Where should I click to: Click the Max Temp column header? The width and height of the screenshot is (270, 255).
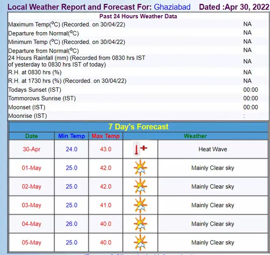click(106, 136)
